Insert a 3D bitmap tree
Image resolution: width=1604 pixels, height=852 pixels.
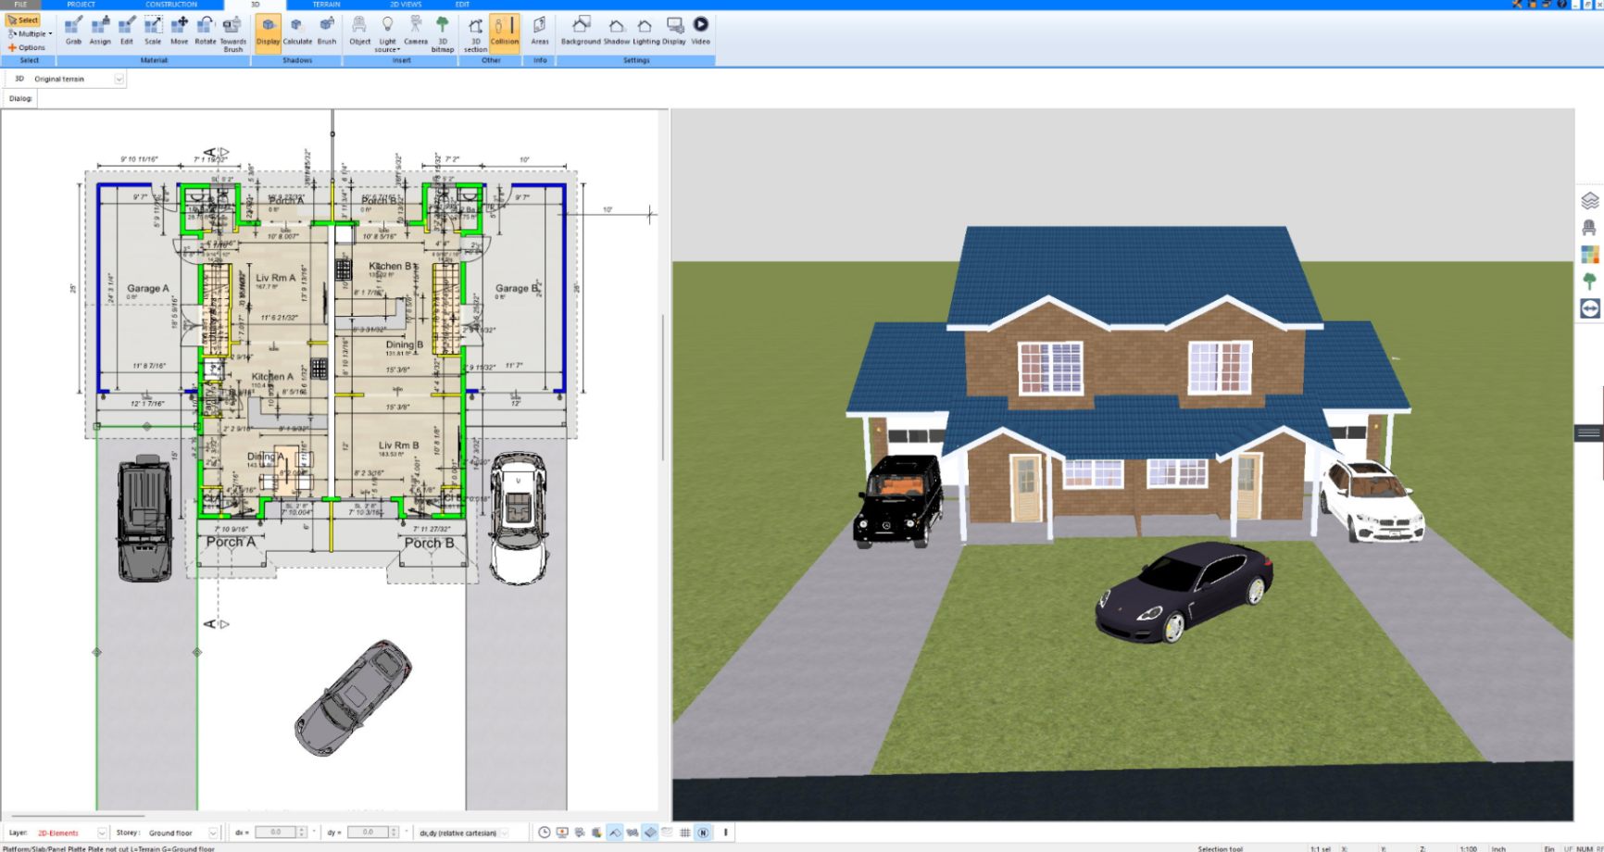click(x=443, y=33)
